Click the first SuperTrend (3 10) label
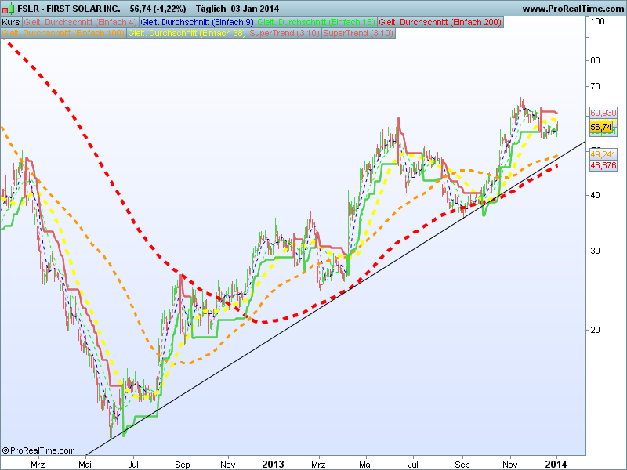Screen dimensions: 627x470 (285, 33)
